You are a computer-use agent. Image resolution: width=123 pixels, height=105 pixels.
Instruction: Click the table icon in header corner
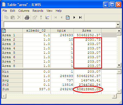(x=4, y=31)
